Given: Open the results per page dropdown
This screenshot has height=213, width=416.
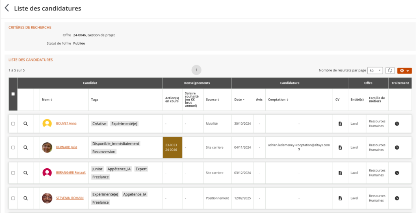Looking at the screenshot, I should (x=375, y=70).
